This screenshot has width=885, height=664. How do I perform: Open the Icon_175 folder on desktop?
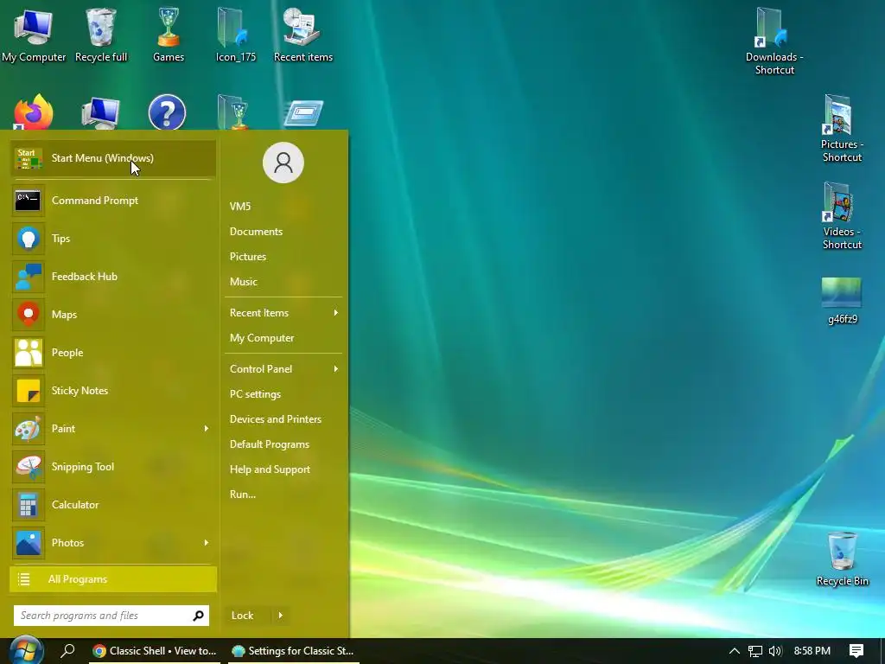(x=236, y=35)
